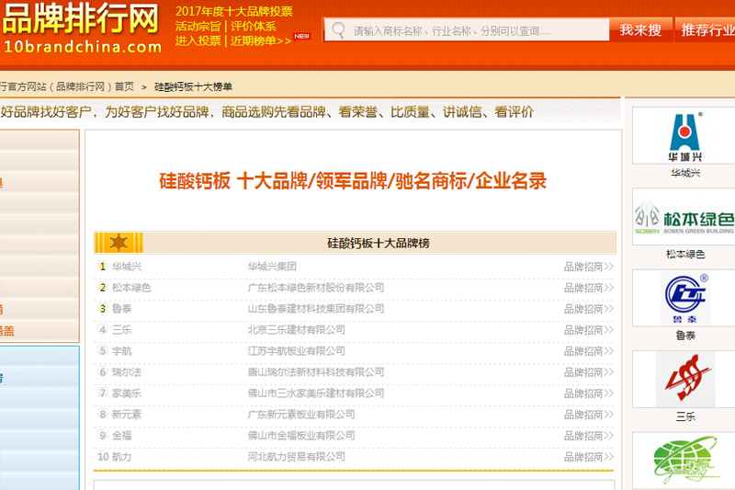Click 品牌招商>> in 航力 row
Screen dimensions: 735x490
coord(588,456)
